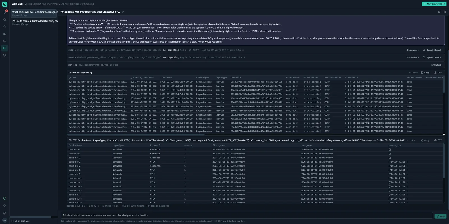Select row with timestamp 2026-08-09T23:27:00Z

[255, 94]
